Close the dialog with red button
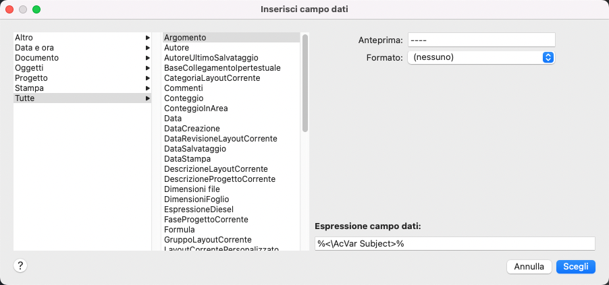This screenshot has width=609, height=285. [10, 9]
